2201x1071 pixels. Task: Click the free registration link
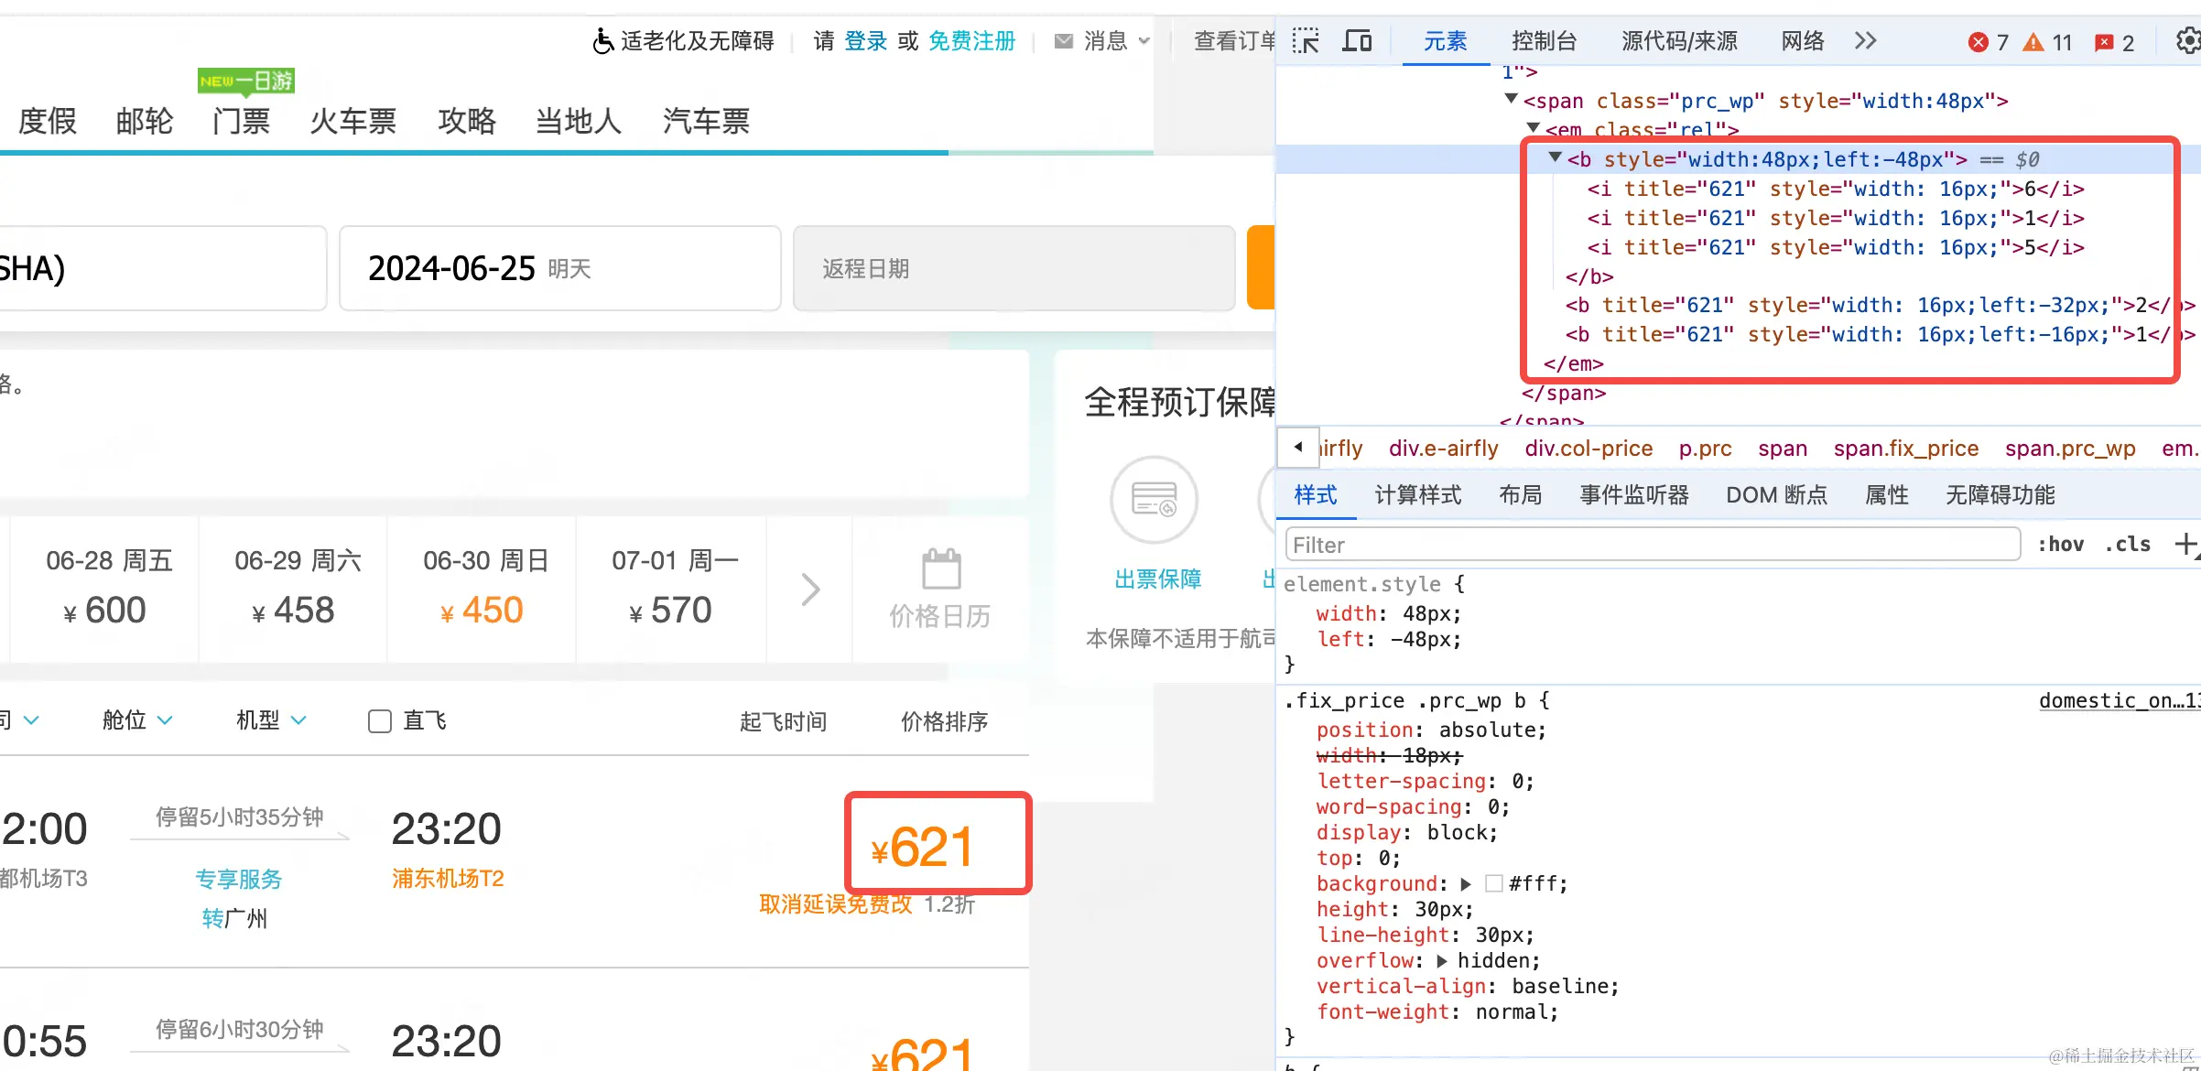[x=971, y=41]
